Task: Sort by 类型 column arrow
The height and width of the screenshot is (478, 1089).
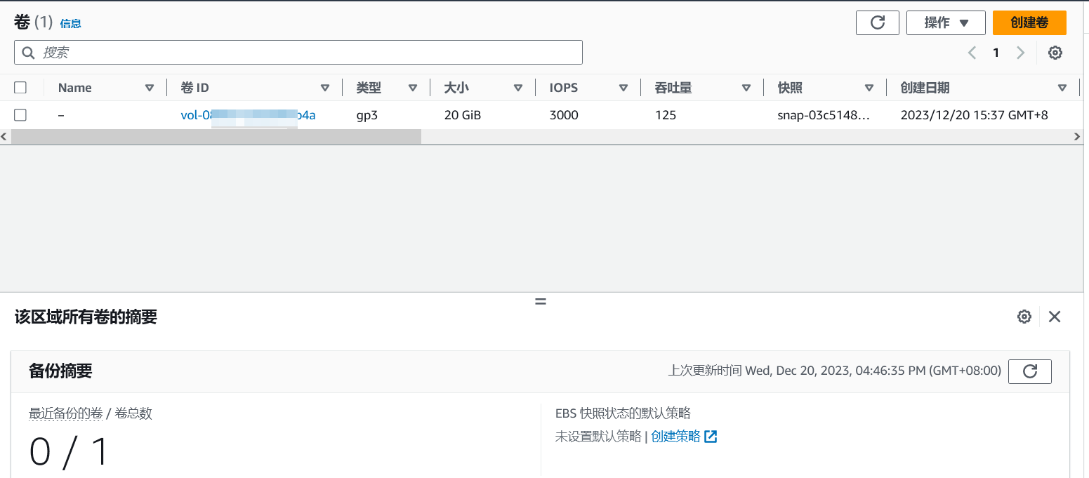Action: 413,88
